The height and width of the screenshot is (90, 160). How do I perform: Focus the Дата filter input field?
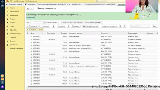coord(38,22)
